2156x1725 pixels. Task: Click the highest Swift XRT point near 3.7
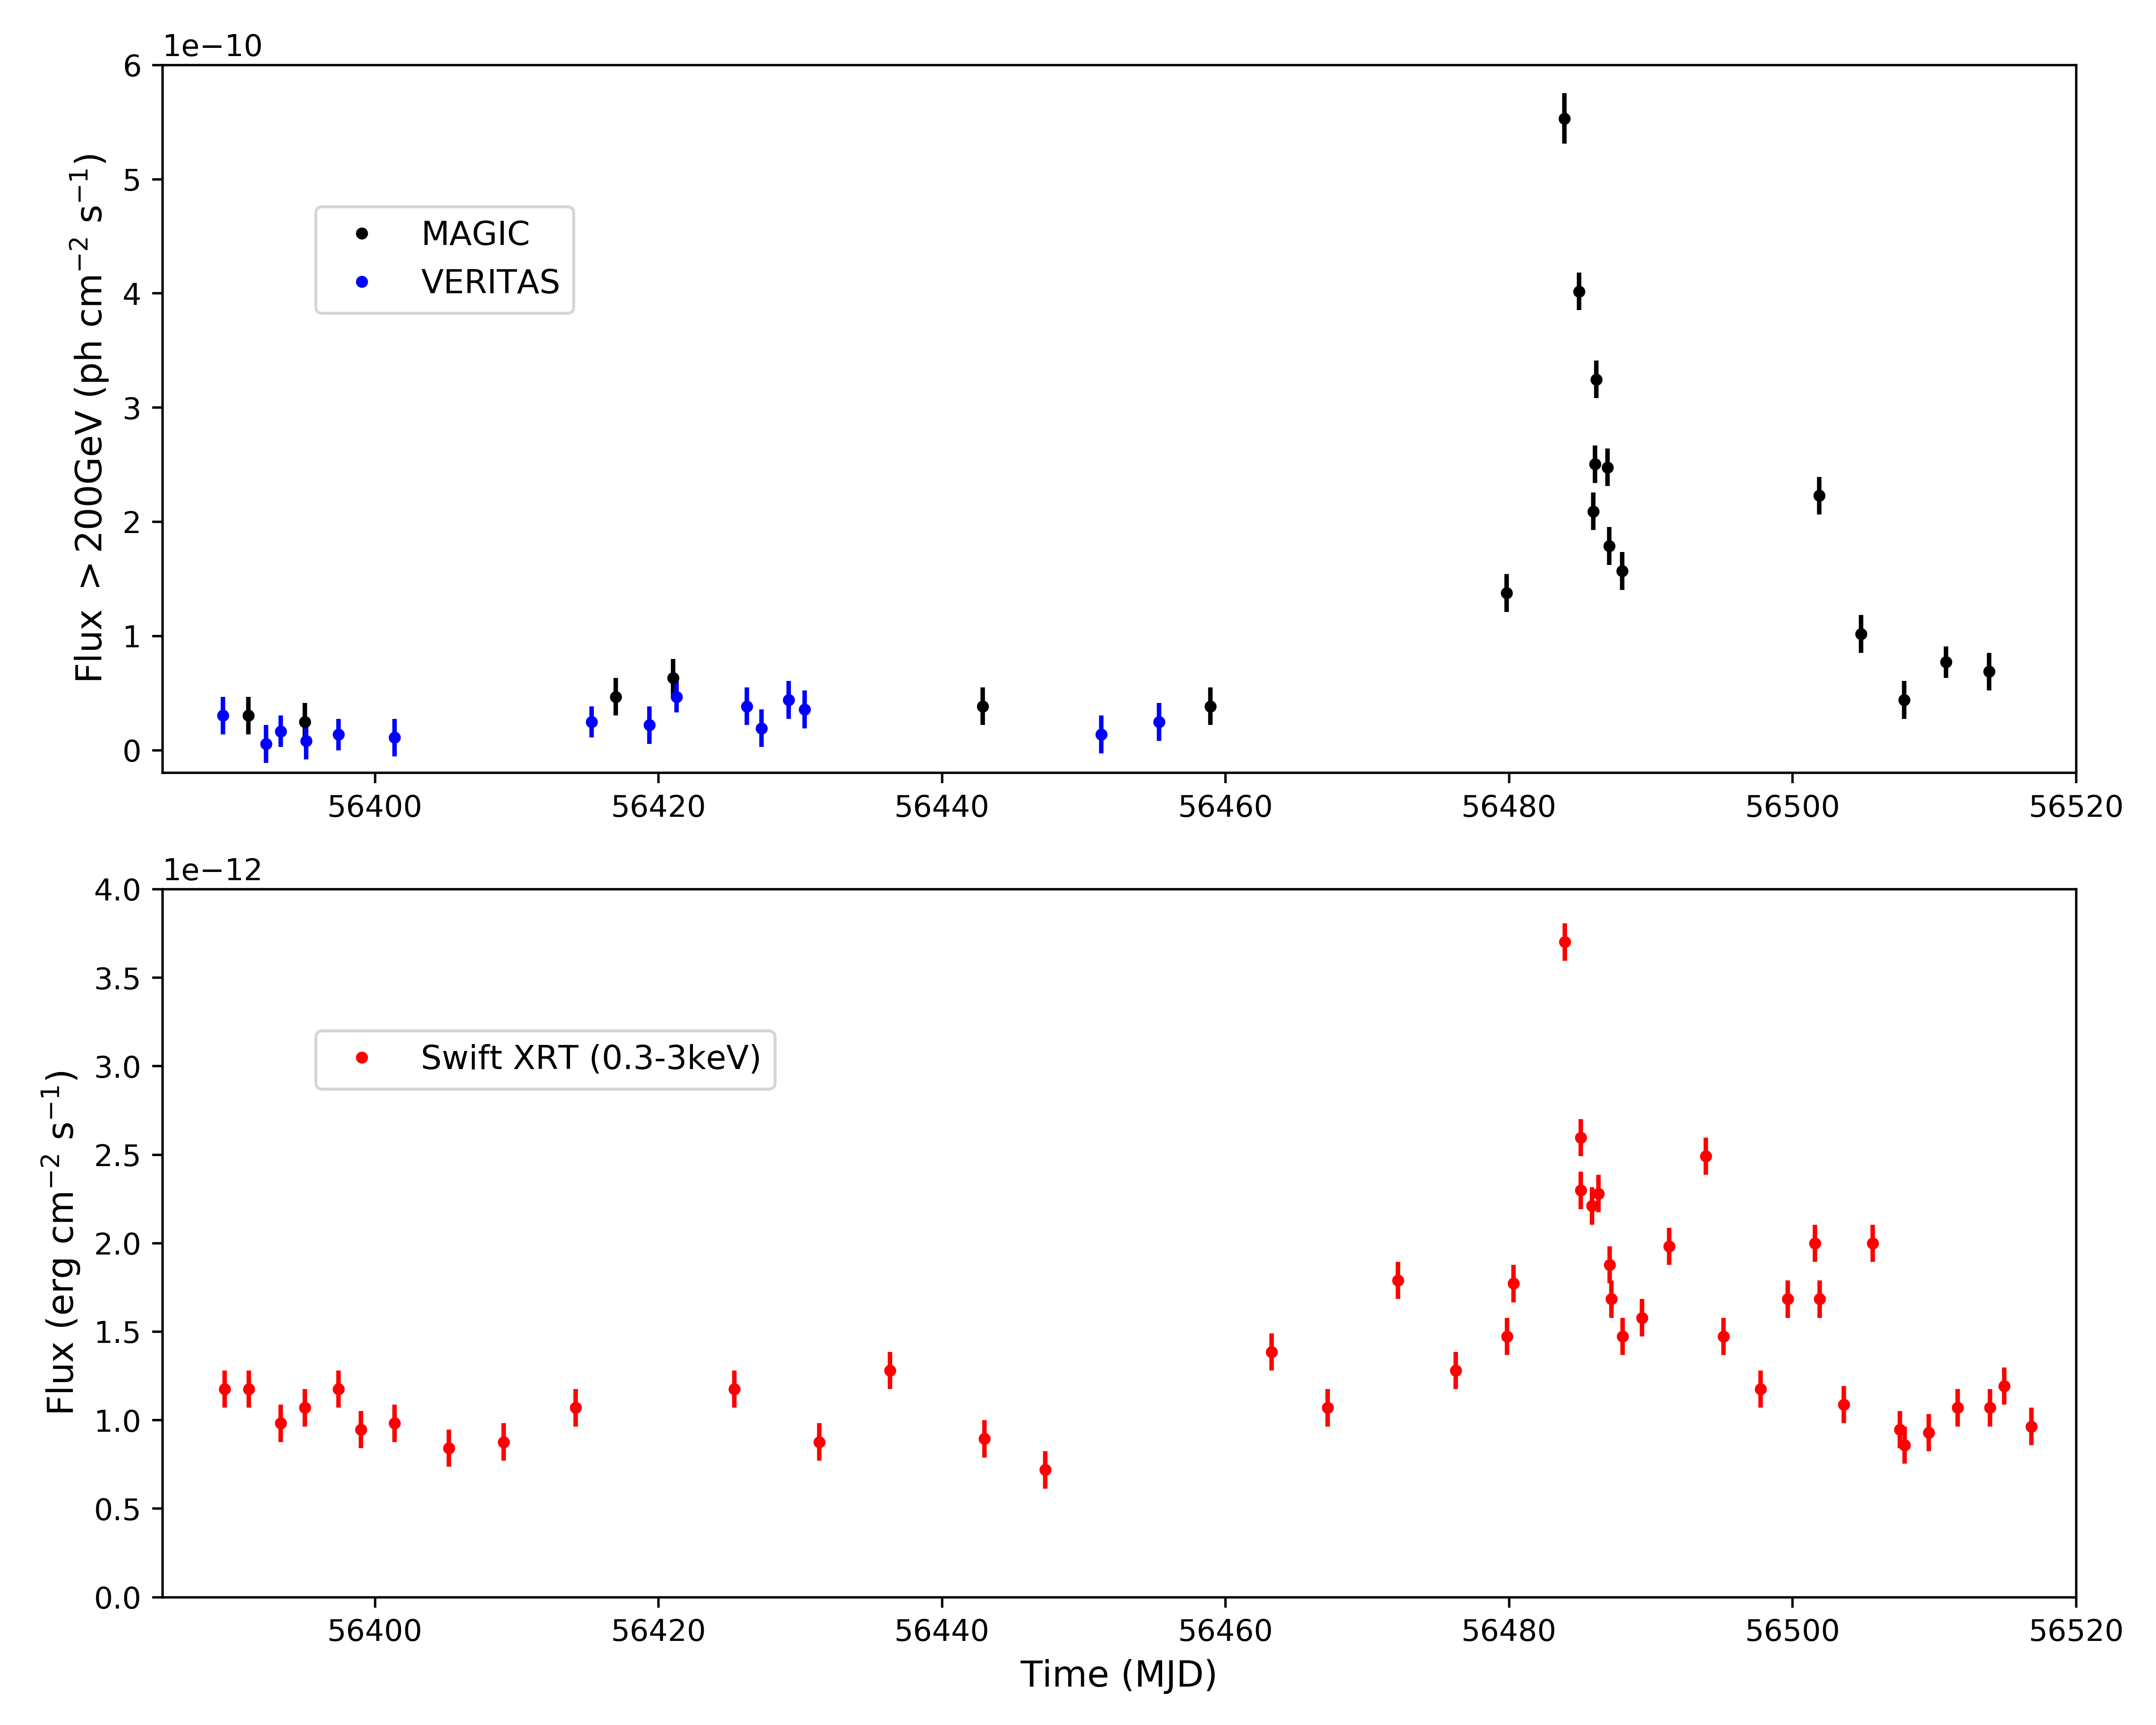click(1565, 942)
